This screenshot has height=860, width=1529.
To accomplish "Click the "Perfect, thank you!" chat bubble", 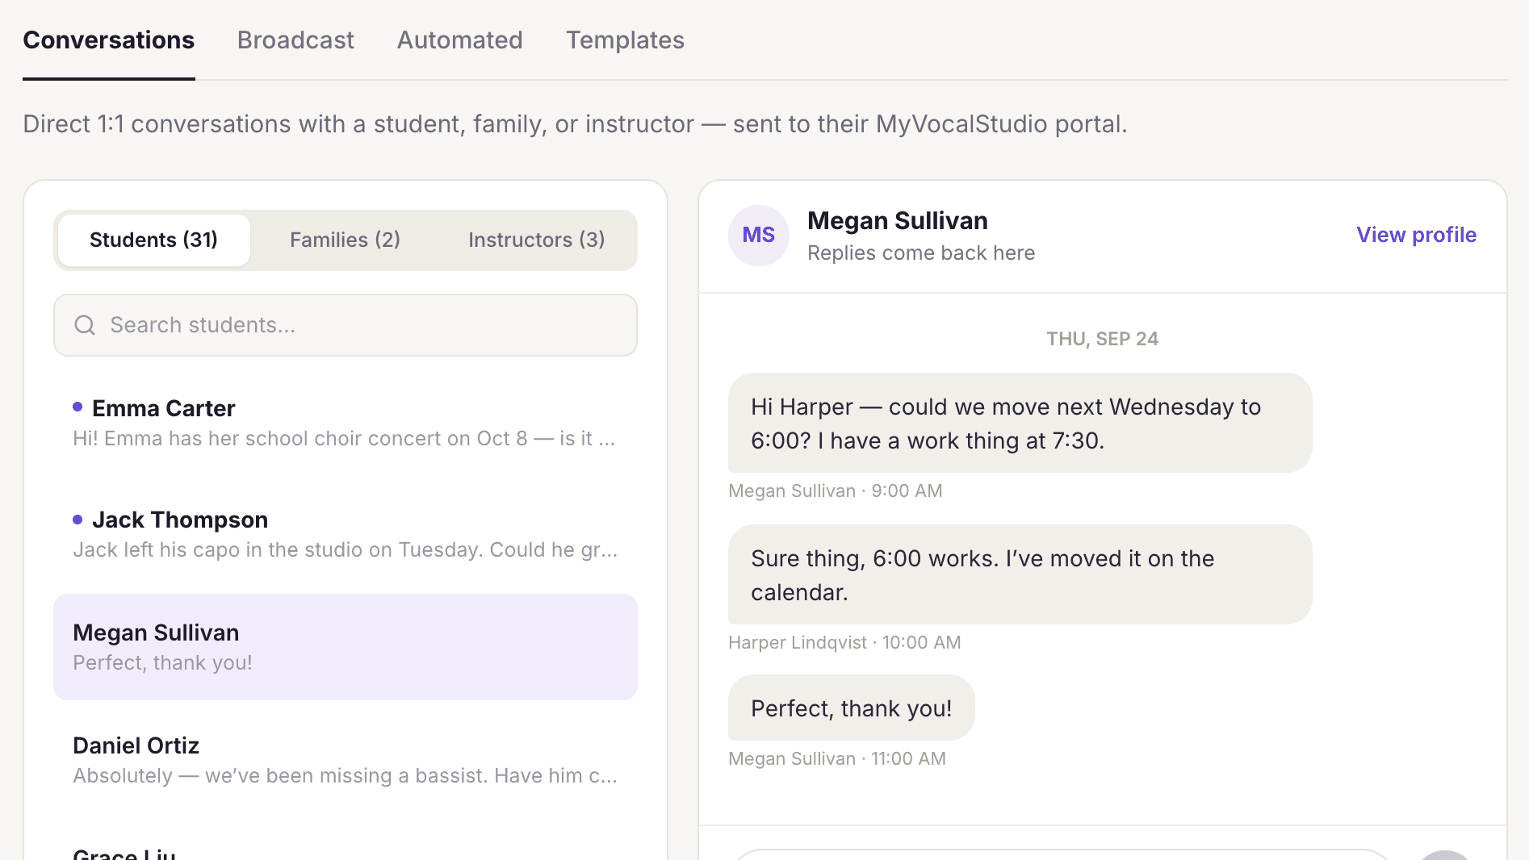I will click(851, 708).
